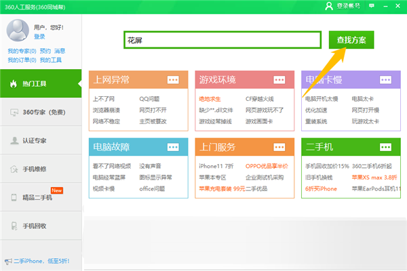Click the 手机回收 recycle icon
Viewport: 407px width, 271px height.
point(14,226)
